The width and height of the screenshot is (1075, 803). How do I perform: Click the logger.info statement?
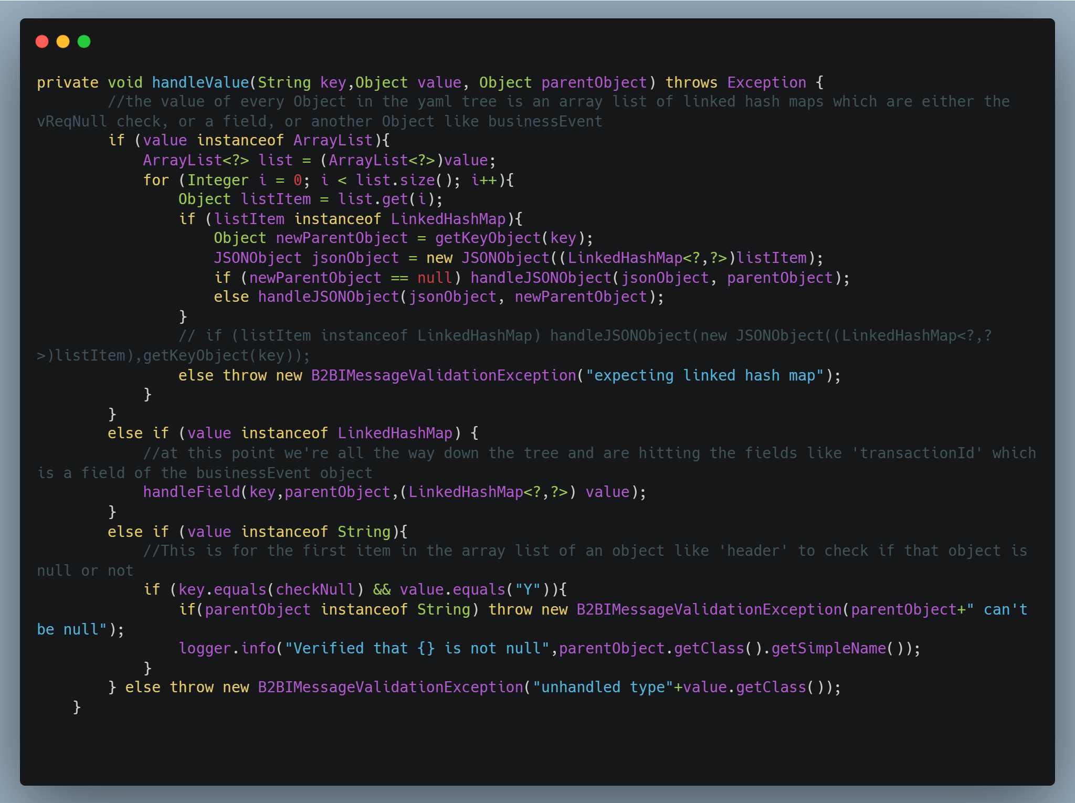coord(228,648)
